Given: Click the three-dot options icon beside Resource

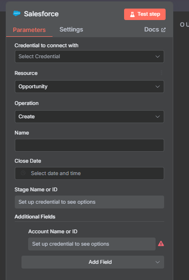Looking at the screenshot, I should [161, 73].
